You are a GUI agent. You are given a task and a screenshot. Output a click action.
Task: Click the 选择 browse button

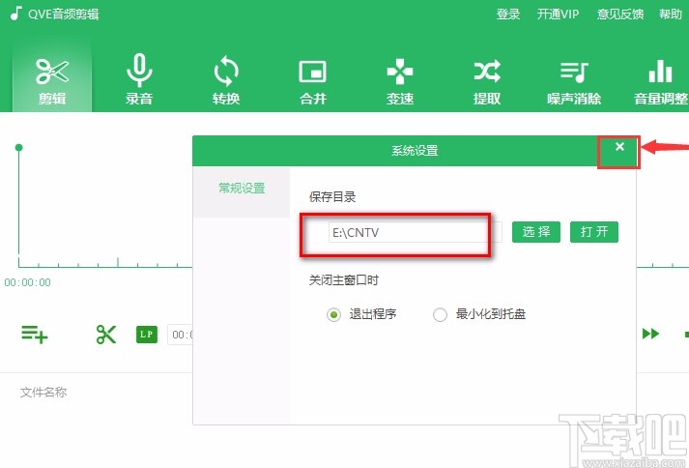point(536,232)
